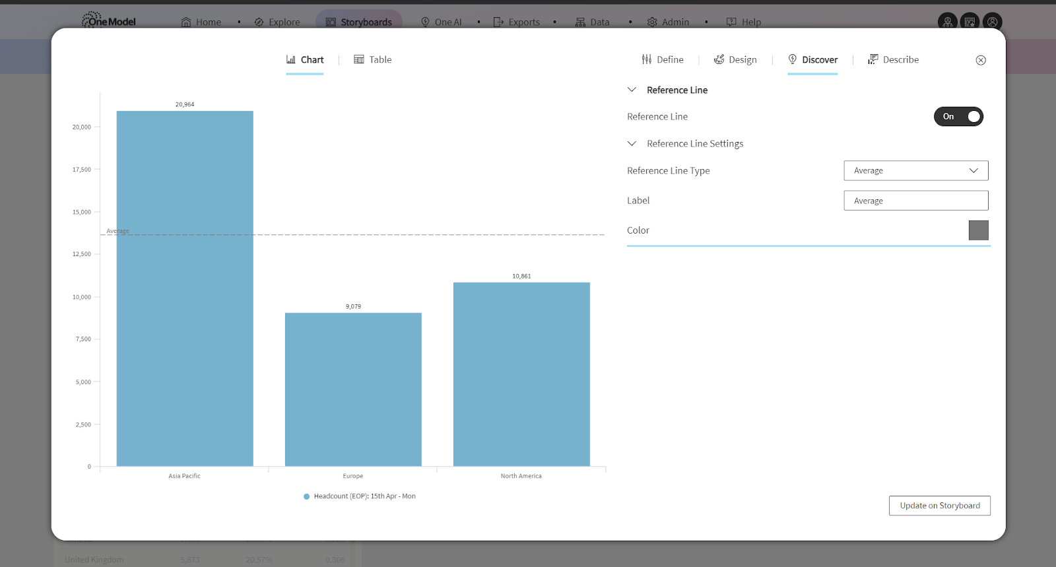1056x567 pixels.
Task: Turn off the Reference Line toggle
Action: [x=958, y=117]
